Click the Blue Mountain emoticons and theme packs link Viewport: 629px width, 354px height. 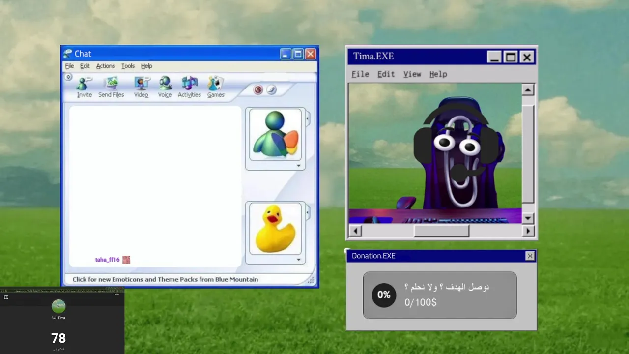coord(165,279)
